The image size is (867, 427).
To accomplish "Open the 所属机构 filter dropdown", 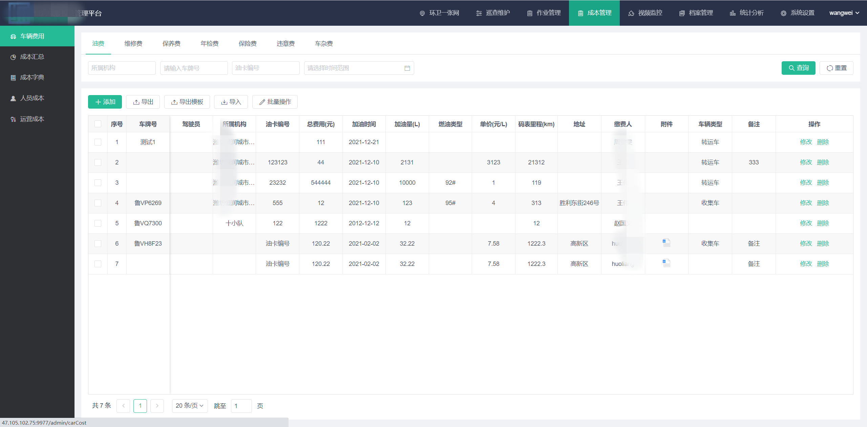I will [x=122, y=68].
